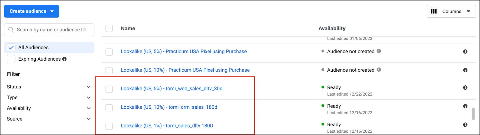This screenshot has width=480, height=135.
Task: Click info icon for tomi_sales_dltv 180D row
Action: pos(465,125)
